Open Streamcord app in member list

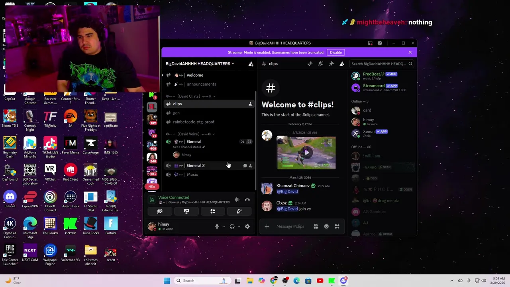382,88
